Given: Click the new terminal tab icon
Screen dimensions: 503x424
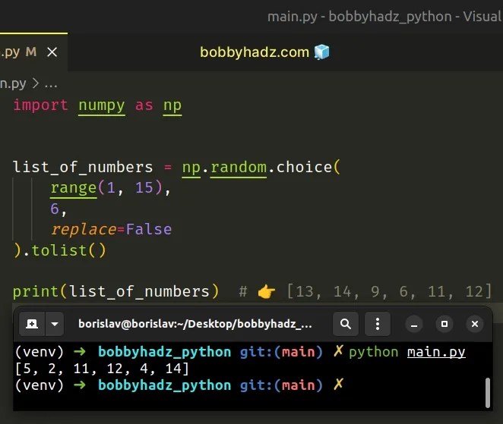Looking at the screenshot, I should tap(32, 324).
